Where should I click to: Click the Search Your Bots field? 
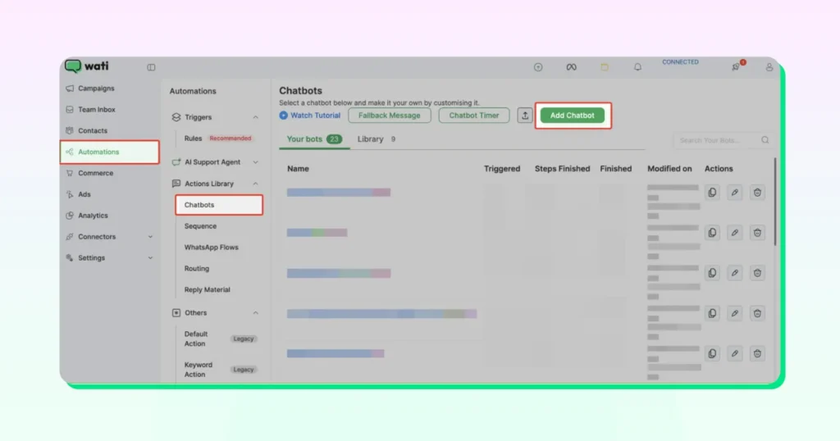[718, 140]
